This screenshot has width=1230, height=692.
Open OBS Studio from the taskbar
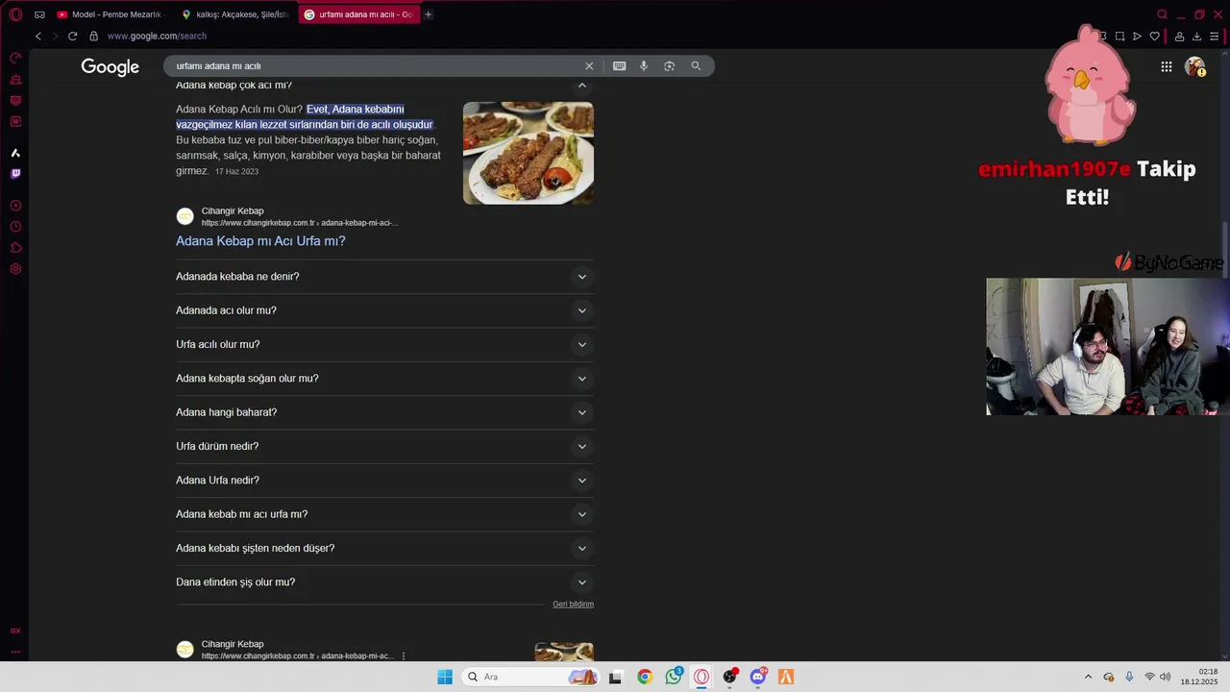point(730,677)
